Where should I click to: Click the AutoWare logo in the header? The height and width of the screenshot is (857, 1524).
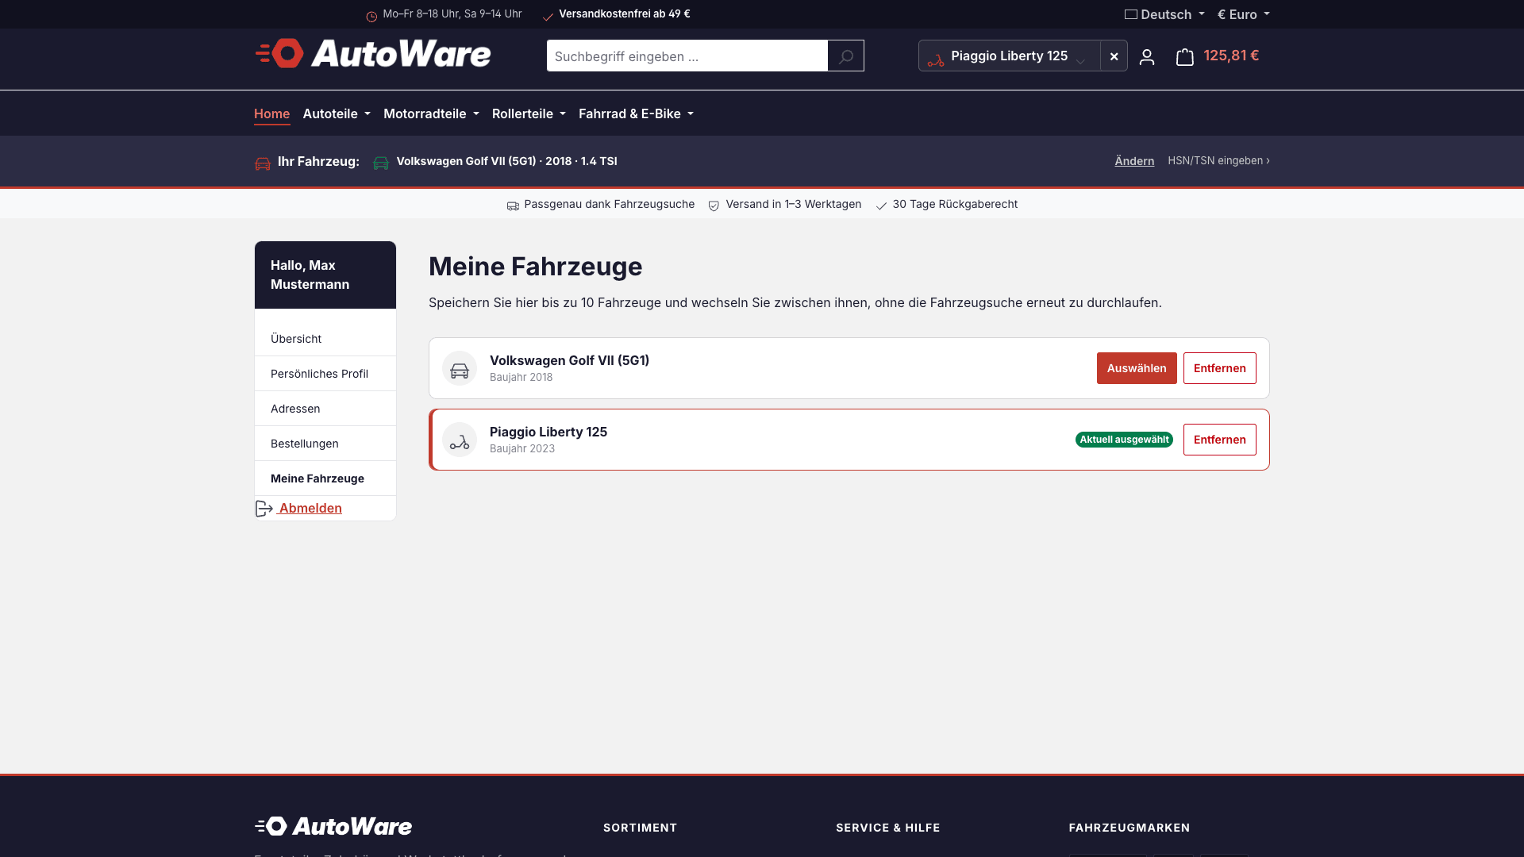click(x=373, y=54)
